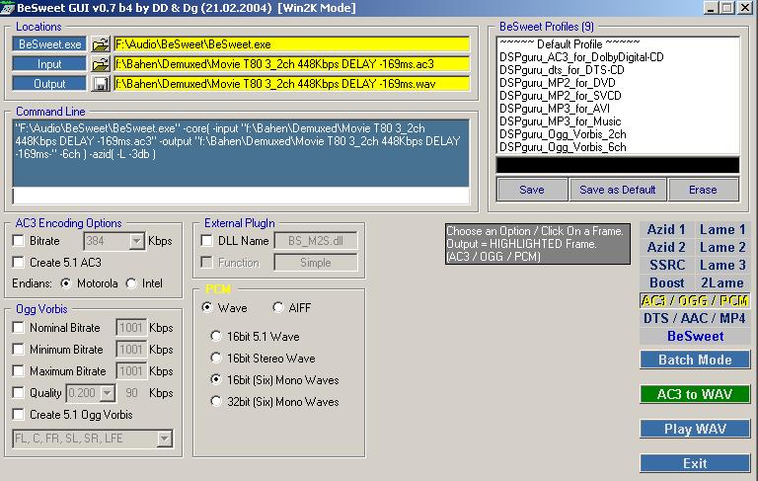Switch to SSRC tab

pyautogui.click(x=666, y=265)
